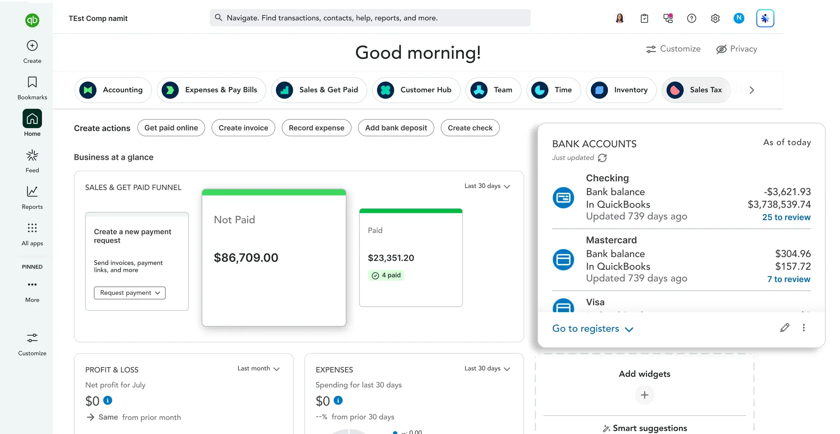840x434 pixels.
Task: Show All apps grid
Action: coord(32,234)
